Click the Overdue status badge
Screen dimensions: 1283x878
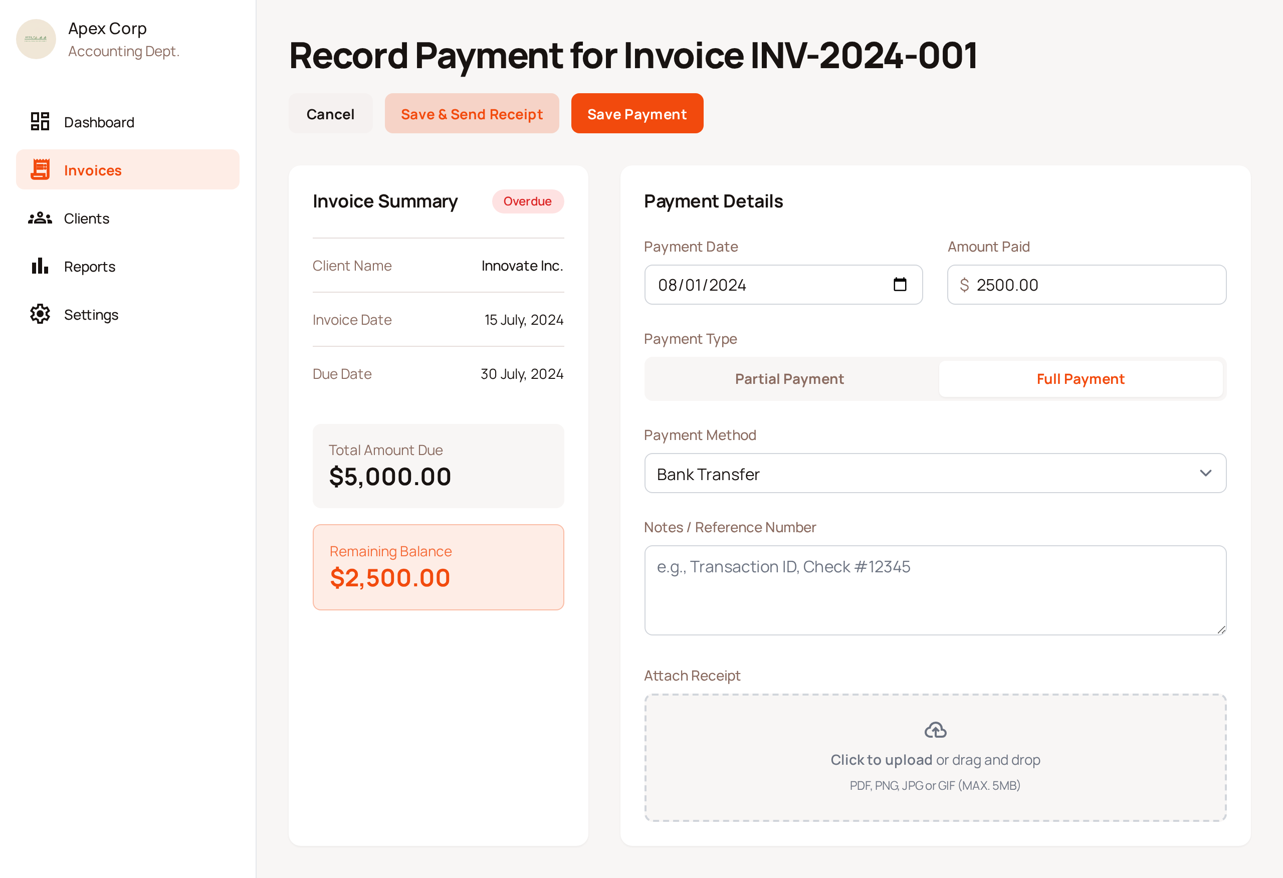pyautogui.click(x=527, y=201)
